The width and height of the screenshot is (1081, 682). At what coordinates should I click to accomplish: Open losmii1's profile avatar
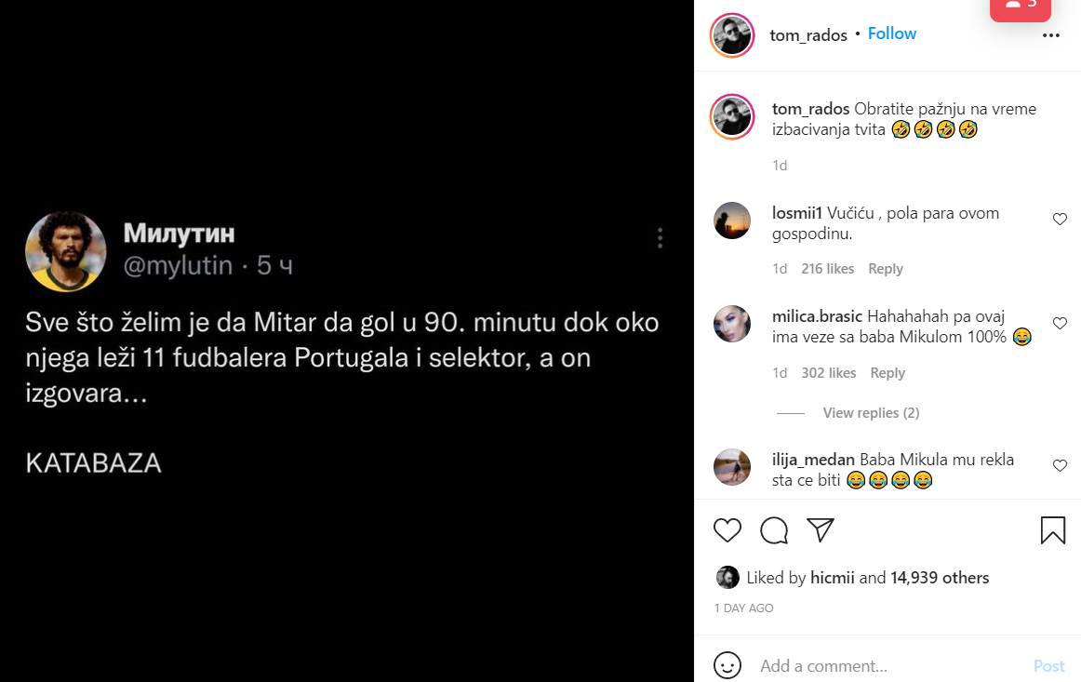click(x=731, y=221)
